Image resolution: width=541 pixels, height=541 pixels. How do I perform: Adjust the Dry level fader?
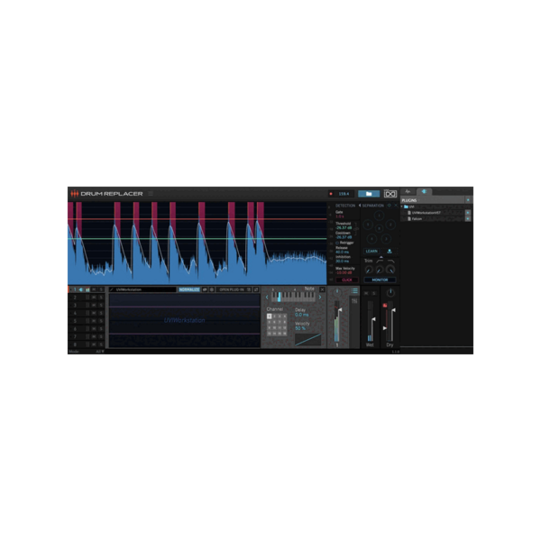393,310
